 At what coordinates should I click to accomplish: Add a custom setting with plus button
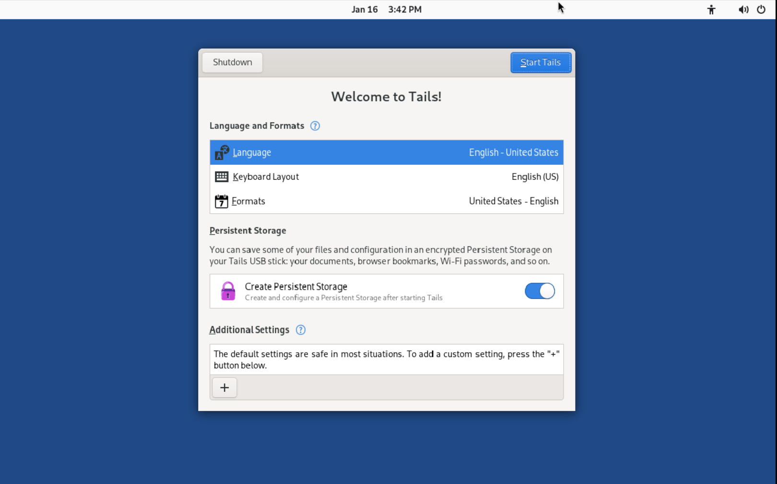[x=224, y=387]
